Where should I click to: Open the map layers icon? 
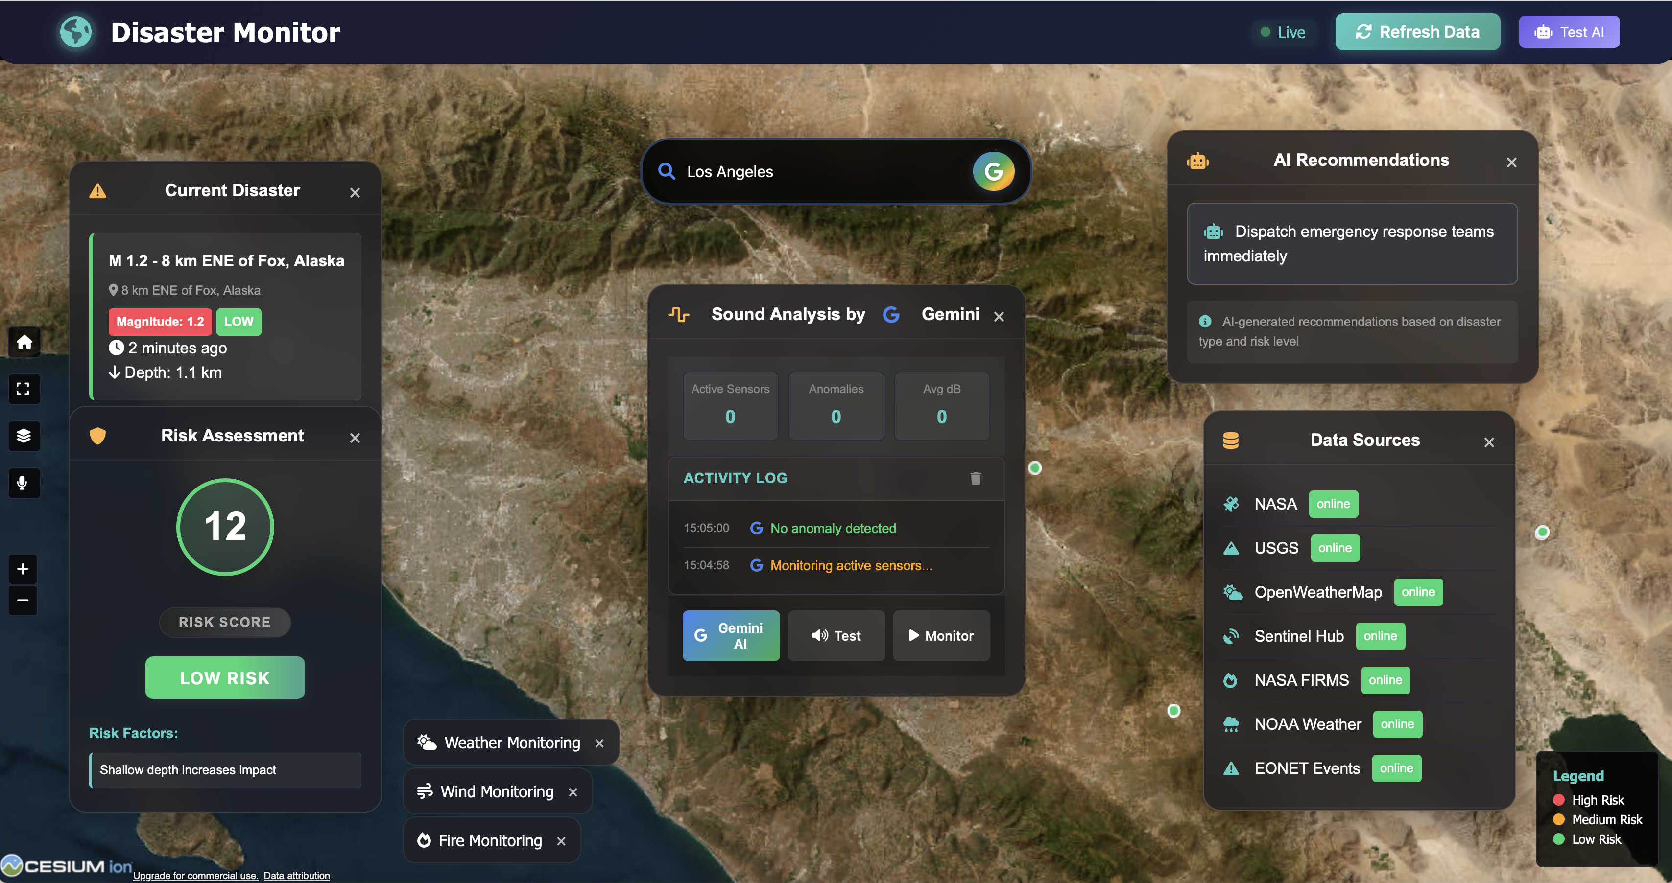coord(24,435)
